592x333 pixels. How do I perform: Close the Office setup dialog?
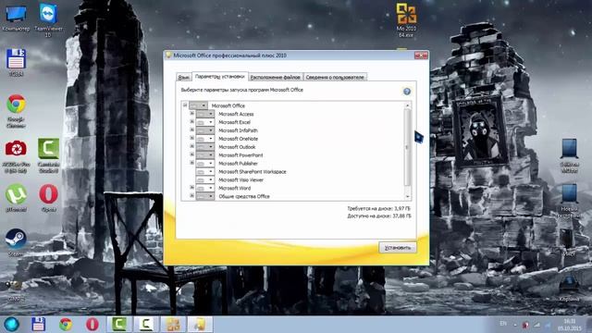[422, 55]
